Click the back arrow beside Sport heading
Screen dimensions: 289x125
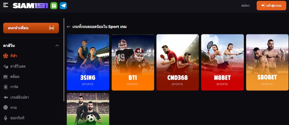click(69, 27)
